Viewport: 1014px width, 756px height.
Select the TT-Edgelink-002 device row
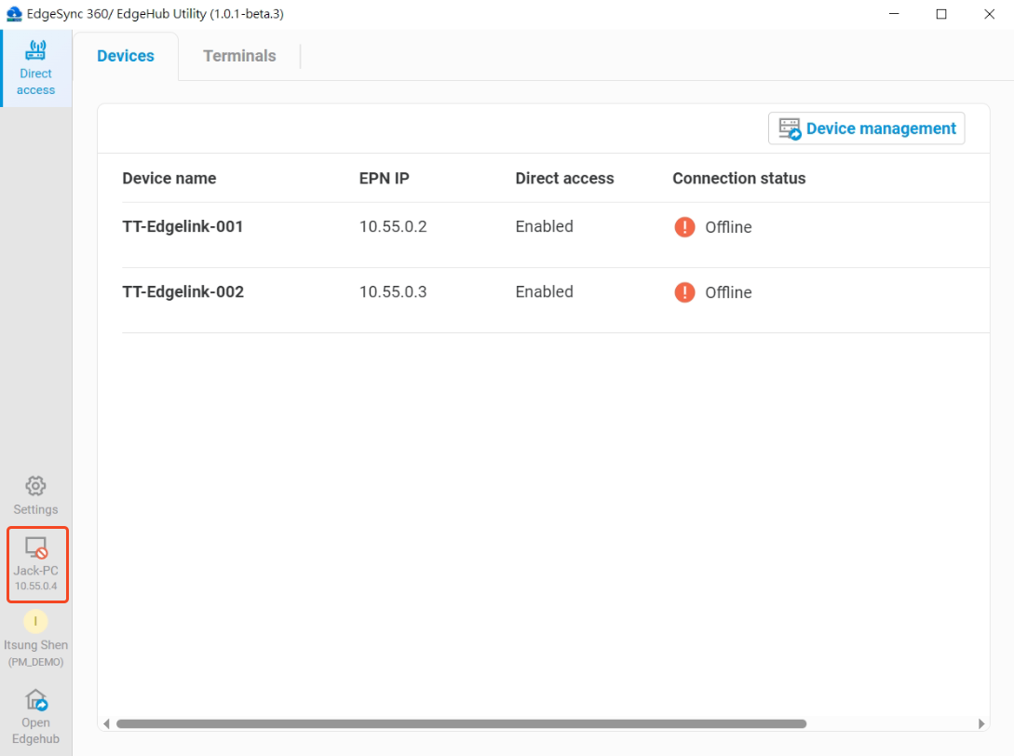tap(182, 291)
